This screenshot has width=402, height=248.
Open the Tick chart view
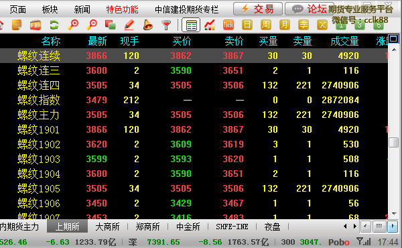228,25
